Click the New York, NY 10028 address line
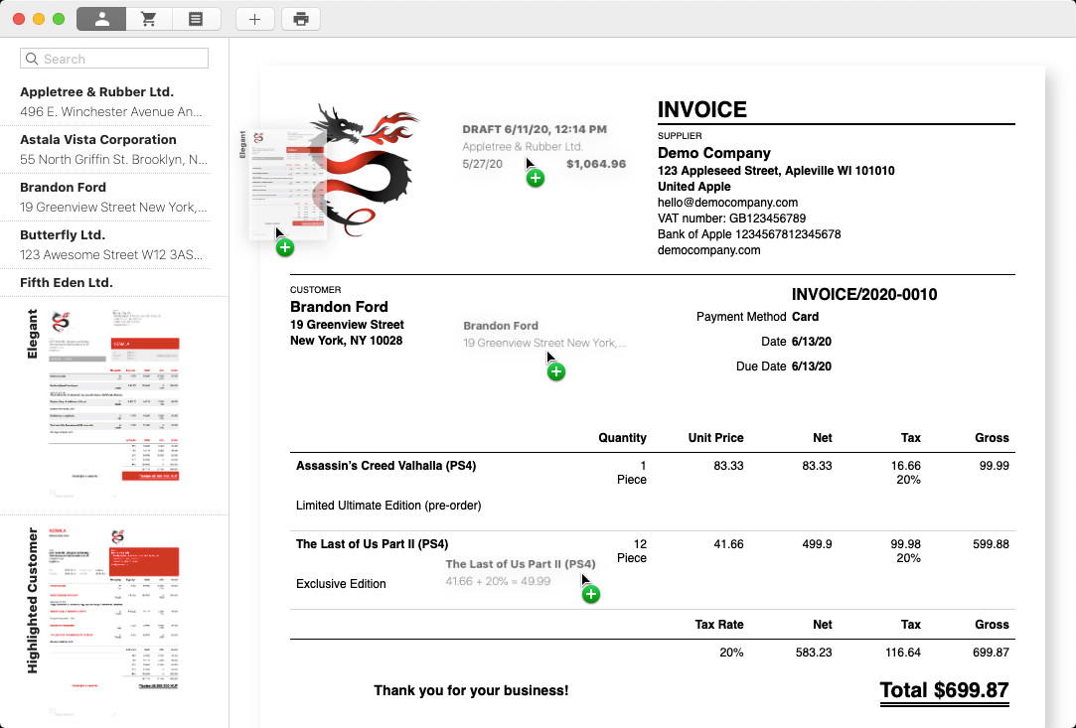1076x728 pixels. (347, 341)
